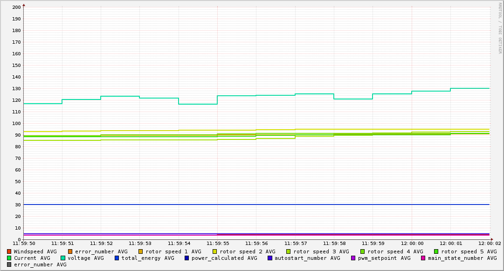The width and height of the screenshot is (504, 271).
Task: Click the gray error_number AVG swatch in last legend row
Action: pos(9,265)
